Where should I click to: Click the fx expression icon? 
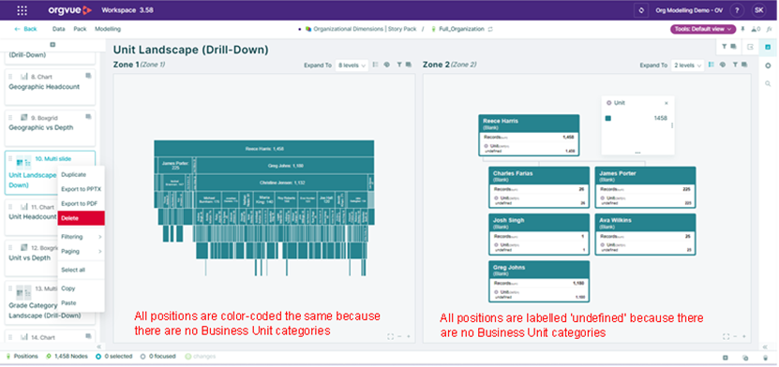pos(769,29)
